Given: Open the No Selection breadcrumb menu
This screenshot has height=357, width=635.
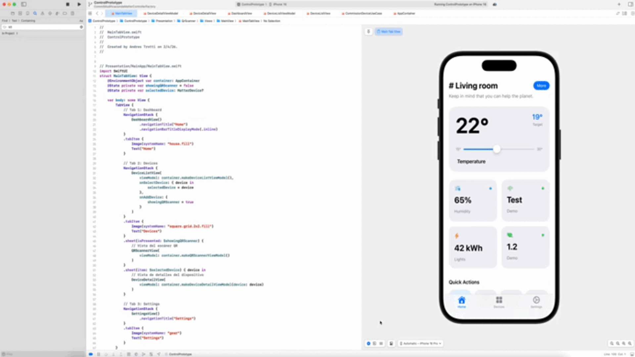Looking at the screenshot, I should coord(272,21).
